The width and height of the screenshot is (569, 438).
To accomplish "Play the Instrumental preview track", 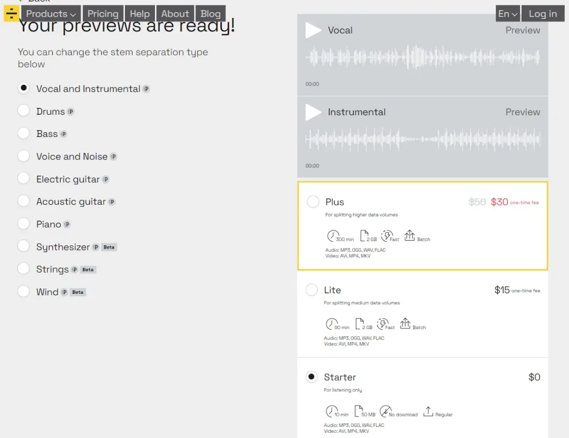I will [313, 112].
